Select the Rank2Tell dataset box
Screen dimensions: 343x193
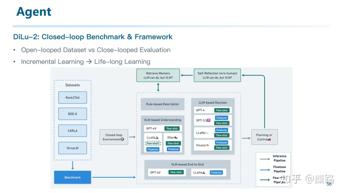click(x=73, y=97)
